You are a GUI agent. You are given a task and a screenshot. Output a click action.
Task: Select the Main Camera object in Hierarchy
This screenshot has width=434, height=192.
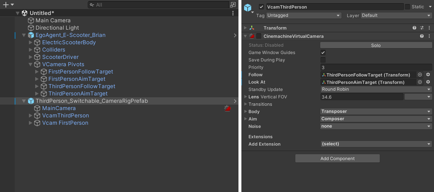53,20
